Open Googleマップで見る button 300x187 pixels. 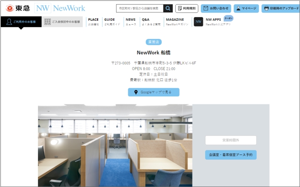[x=154, y=92]
